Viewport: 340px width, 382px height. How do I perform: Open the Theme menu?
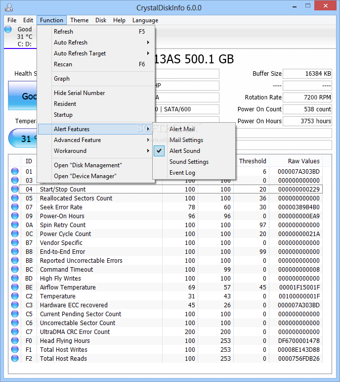click(80, 20)
